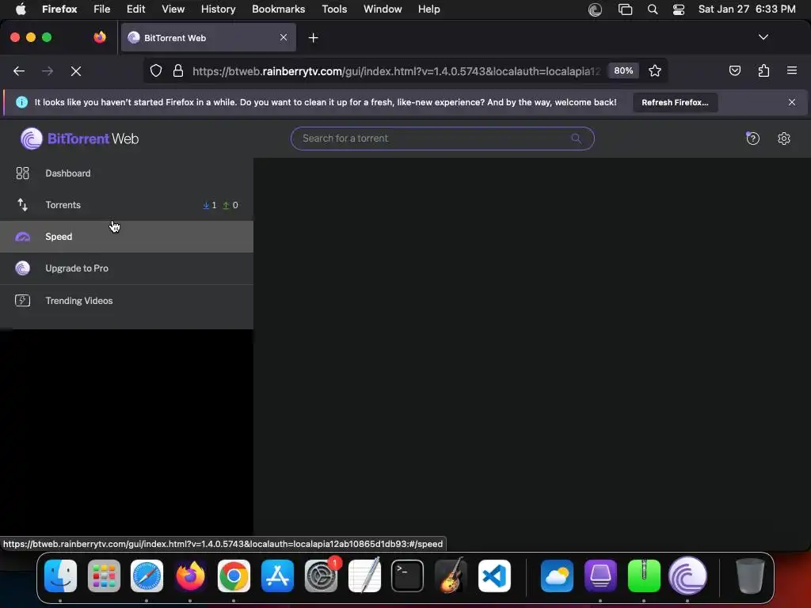Open a new Firefox tab
The width and height of the screenshot is (811, 608).
[x=313, y=38]
